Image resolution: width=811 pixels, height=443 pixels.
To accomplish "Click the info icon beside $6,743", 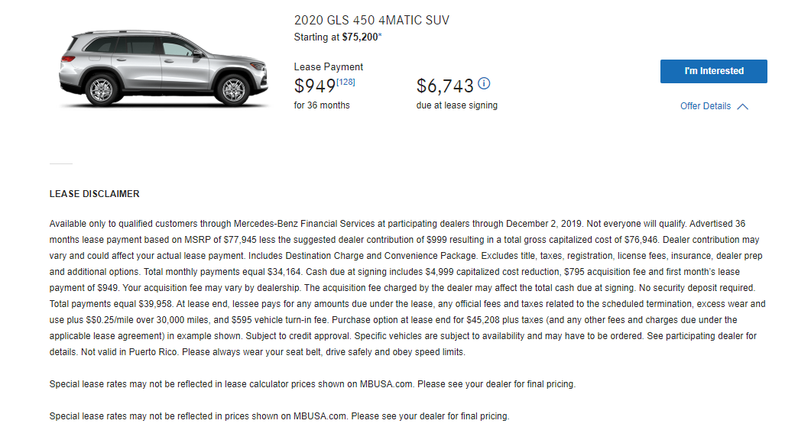I will [x=484, y=83].
